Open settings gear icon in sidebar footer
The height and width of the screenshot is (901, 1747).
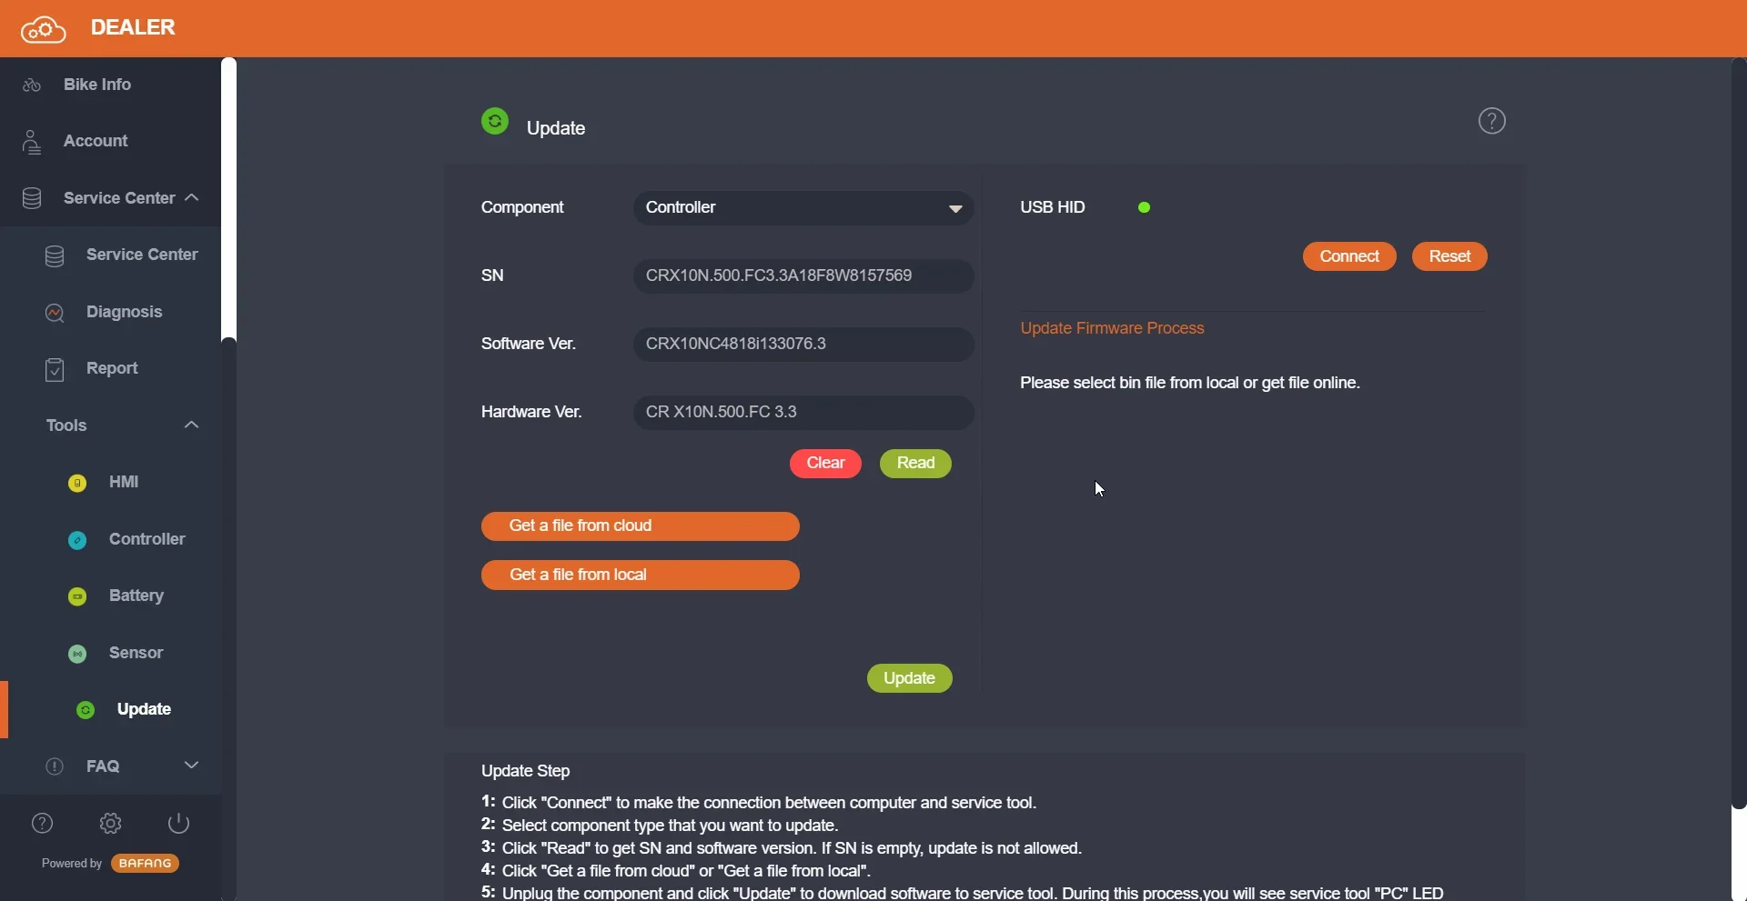tap(111, 824)
